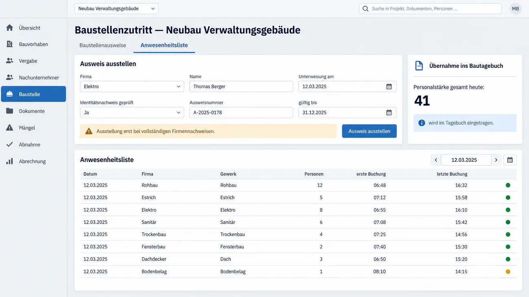Click the Anwesenheitsliste date field 12.03.2025
The width and height of the screenshot is (529, 297).
click(466, 160)
